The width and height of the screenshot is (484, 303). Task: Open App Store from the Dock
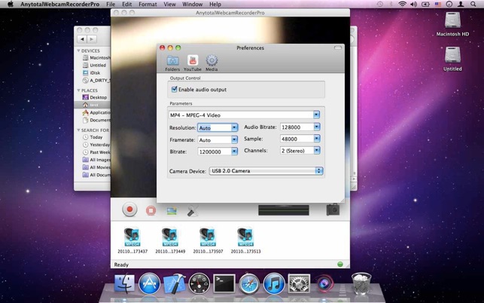point(149,283)
